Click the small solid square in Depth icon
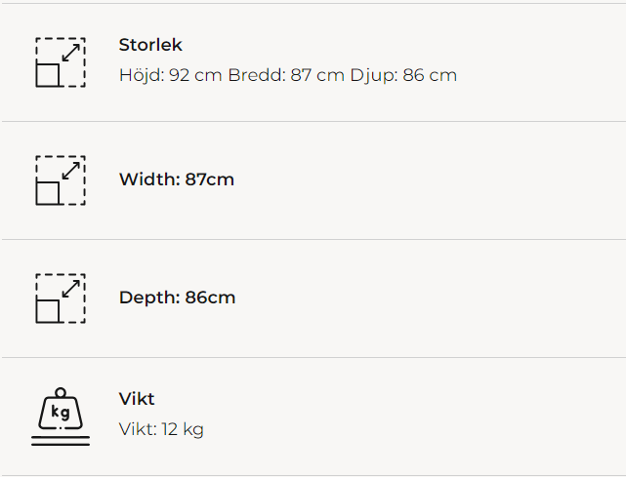The image size is (626, 477). point(48,311)
